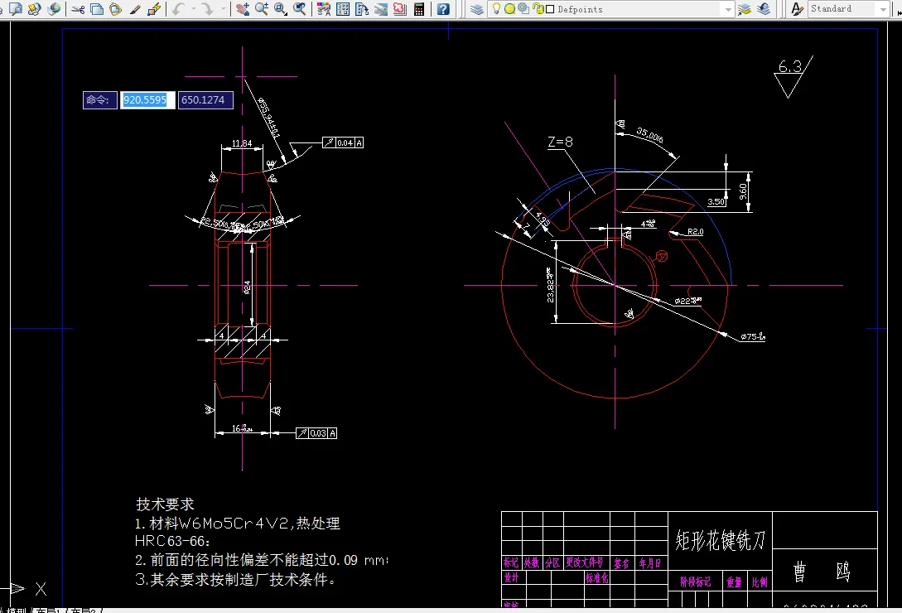This screenshot has height=613, width=902.
Task: Click the 比例 title block cell
Action: click(760, 582)
